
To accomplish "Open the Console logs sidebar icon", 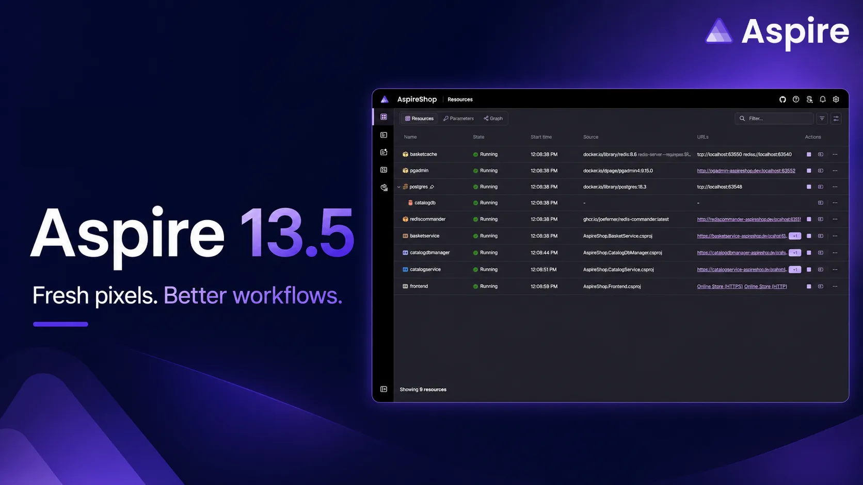I will [x=383, y=135].
